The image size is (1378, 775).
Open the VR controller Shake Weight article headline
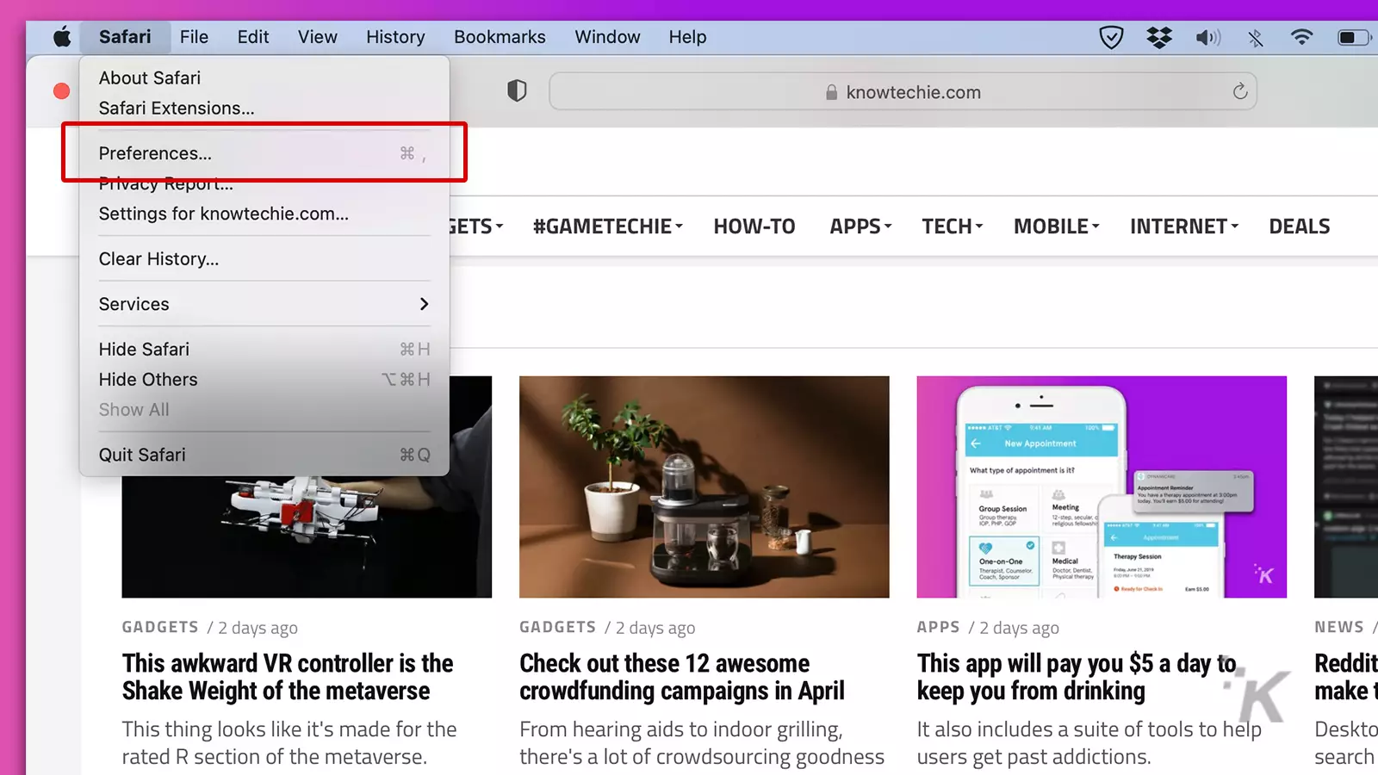[x=288, y=677]
